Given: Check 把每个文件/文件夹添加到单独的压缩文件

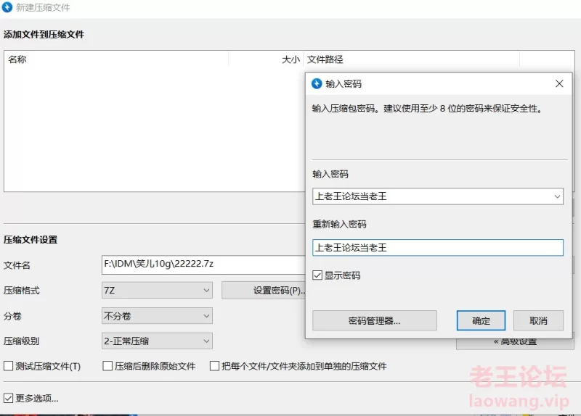Looking at the screenshot, I should pos(214,366).
